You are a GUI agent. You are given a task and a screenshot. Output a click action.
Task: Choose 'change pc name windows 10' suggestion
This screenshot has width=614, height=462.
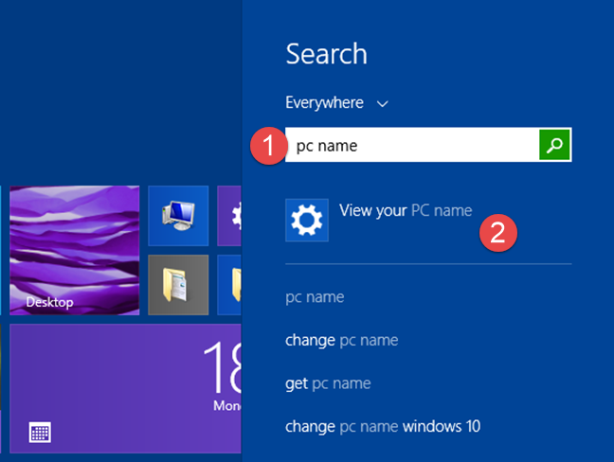pyautogui.click(x=383, y=426)
